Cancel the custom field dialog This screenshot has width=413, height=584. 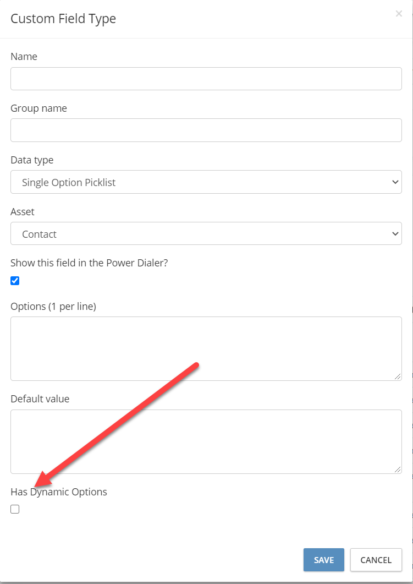point(376,560)
